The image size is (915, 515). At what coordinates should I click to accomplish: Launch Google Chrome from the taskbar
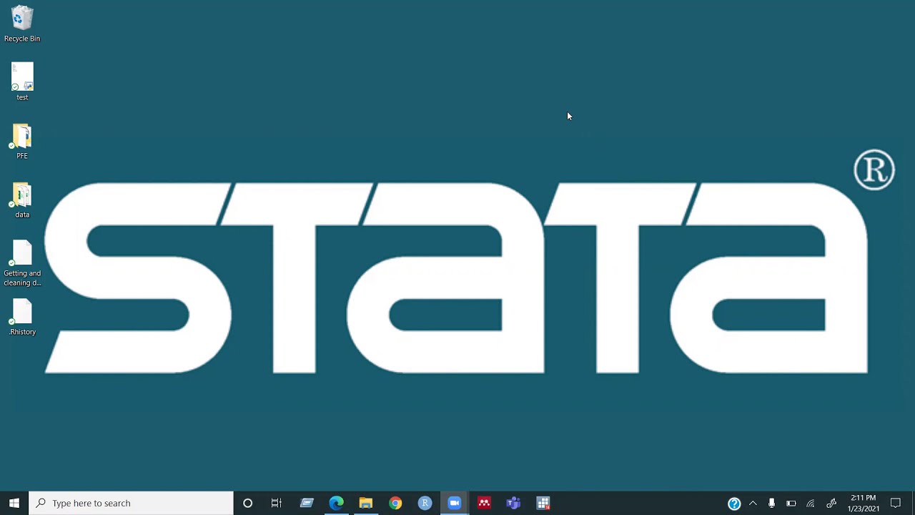(x=395, y=503)
